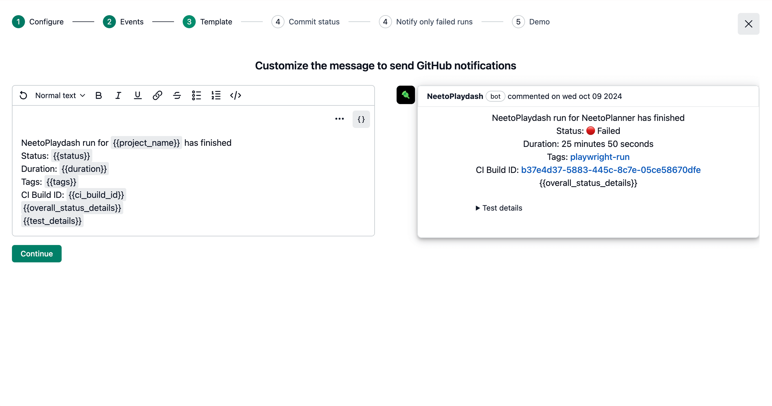Insert a bulleted list
772x406 pixels.
click(196, 95)
